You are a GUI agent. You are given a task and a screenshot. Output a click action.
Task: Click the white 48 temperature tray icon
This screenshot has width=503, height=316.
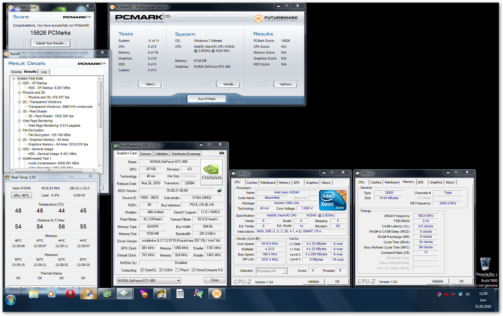point(467,294)
